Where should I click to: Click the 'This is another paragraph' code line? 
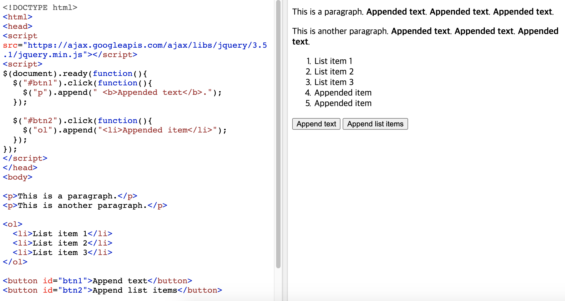point(85,205)
